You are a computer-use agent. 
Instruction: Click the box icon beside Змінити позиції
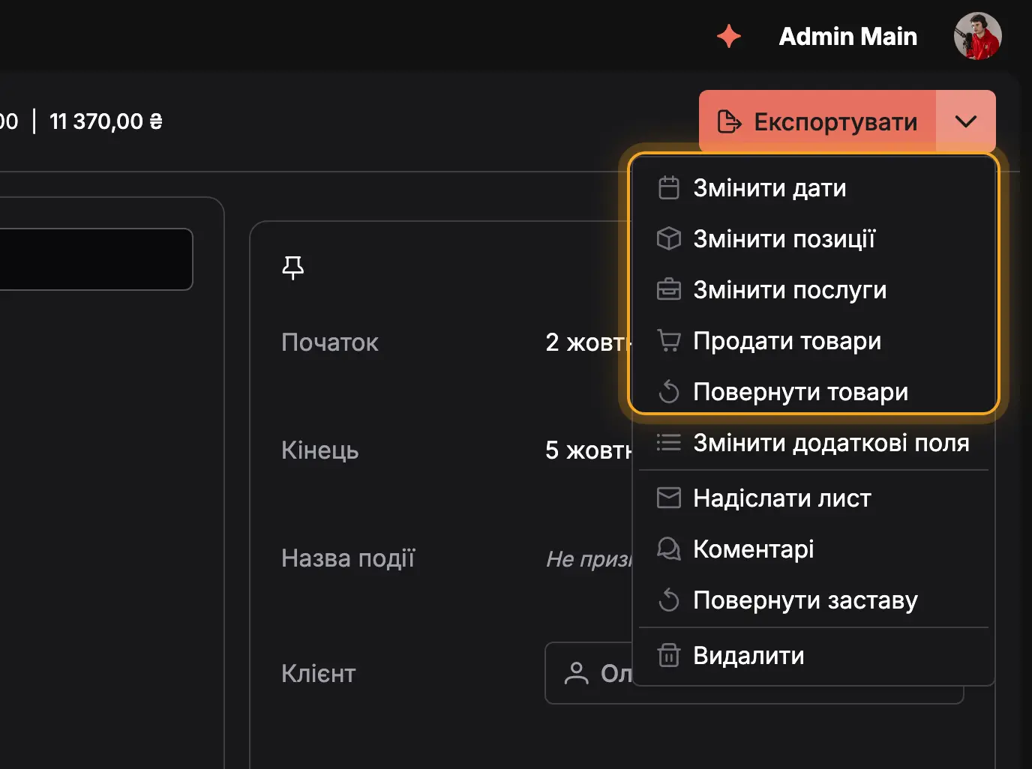coord(668,238)
